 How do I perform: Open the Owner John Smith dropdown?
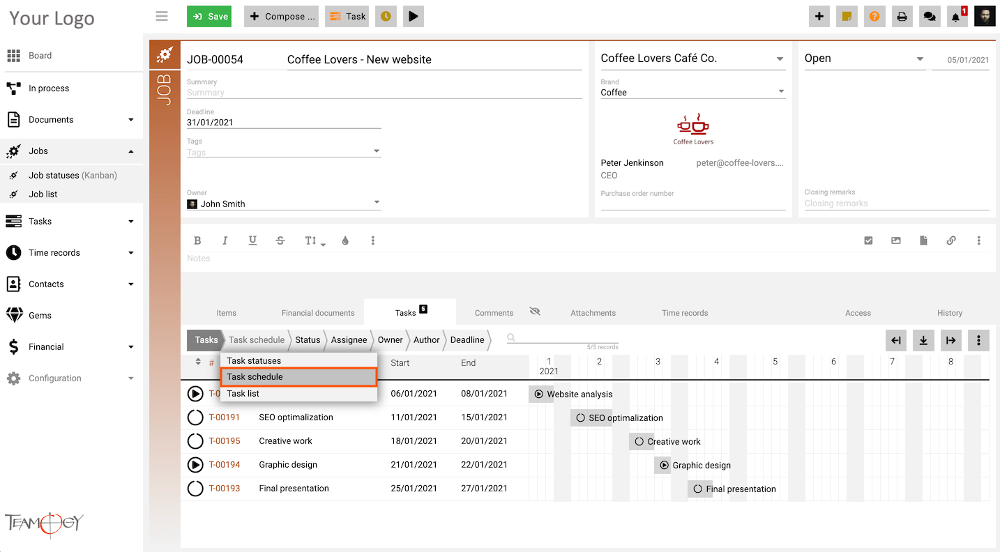tap(377, 202)
